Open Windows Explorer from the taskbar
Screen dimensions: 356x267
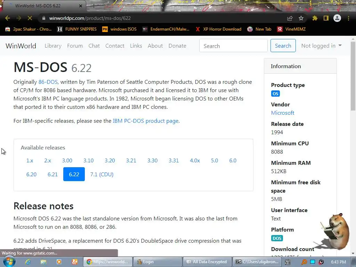point(43,262)
